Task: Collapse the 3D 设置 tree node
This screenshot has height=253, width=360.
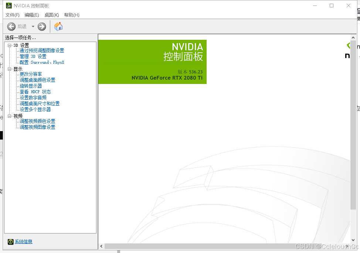Action: [x=9, y=45]
